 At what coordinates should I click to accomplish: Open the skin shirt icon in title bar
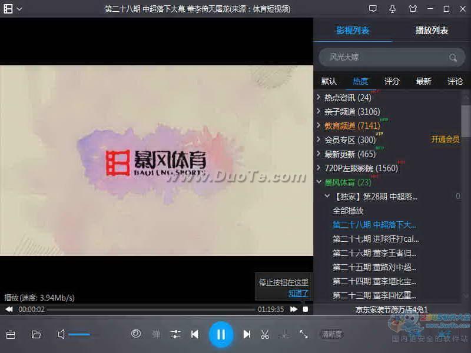pos(411,9)
